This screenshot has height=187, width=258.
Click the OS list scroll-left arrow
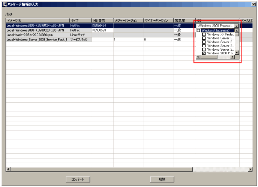coord(198,57)
